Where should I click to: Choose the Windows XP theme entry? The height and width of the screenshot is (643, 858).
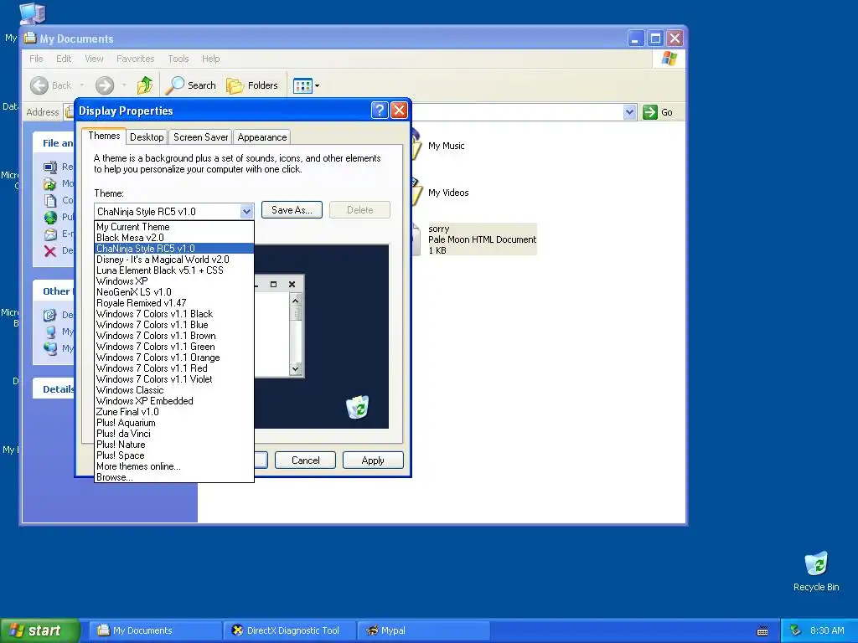click(x=174, y=281)
